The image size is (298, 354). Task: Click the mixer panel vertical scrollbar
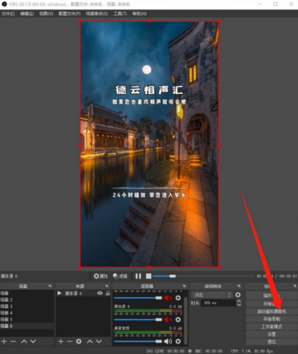tap(185, 321)
